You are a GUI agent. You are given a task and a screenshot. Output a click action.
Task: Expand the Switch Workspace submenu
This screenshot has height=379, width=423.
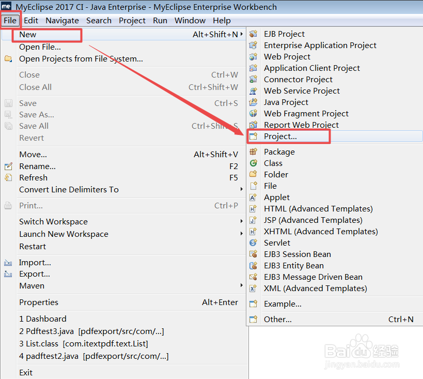[x=242, y=221]
